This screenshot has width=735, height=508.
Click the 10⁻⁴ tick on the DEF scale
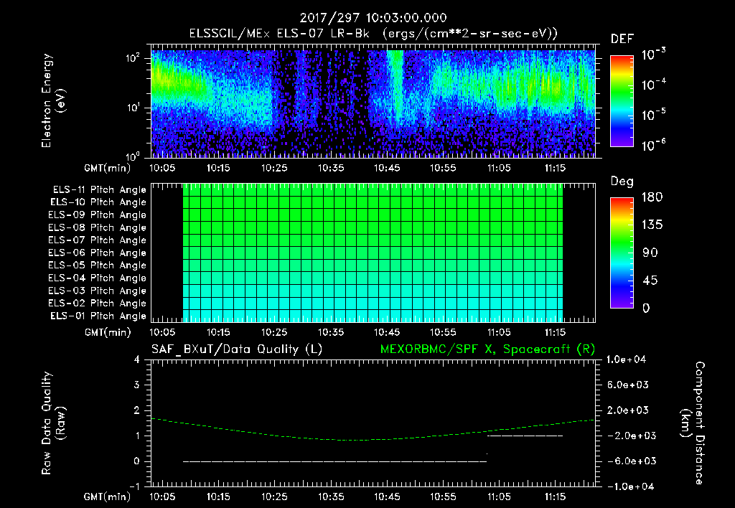[x=653, y=85]
